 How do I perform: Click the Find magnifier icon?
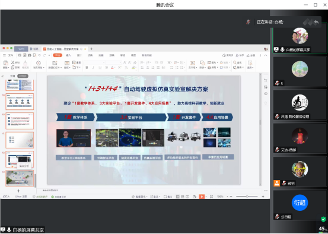pos(234,62)
